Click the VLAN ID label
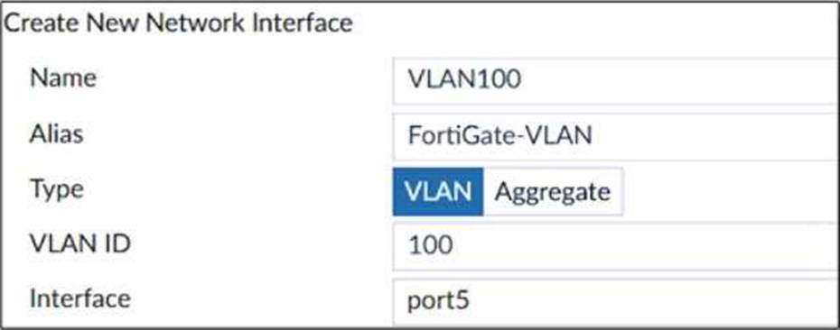Viewport: 840px width, 330px height. pos(79,245)
